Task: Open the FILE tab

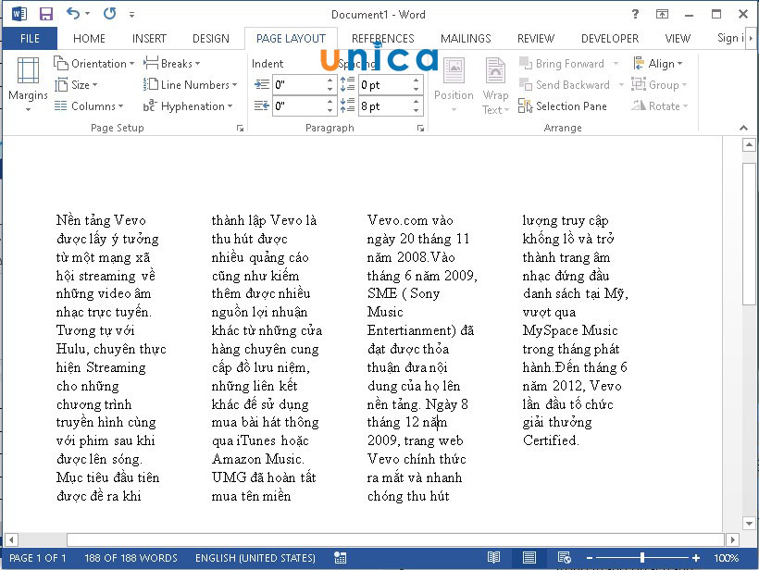Action: pos(30,38)
